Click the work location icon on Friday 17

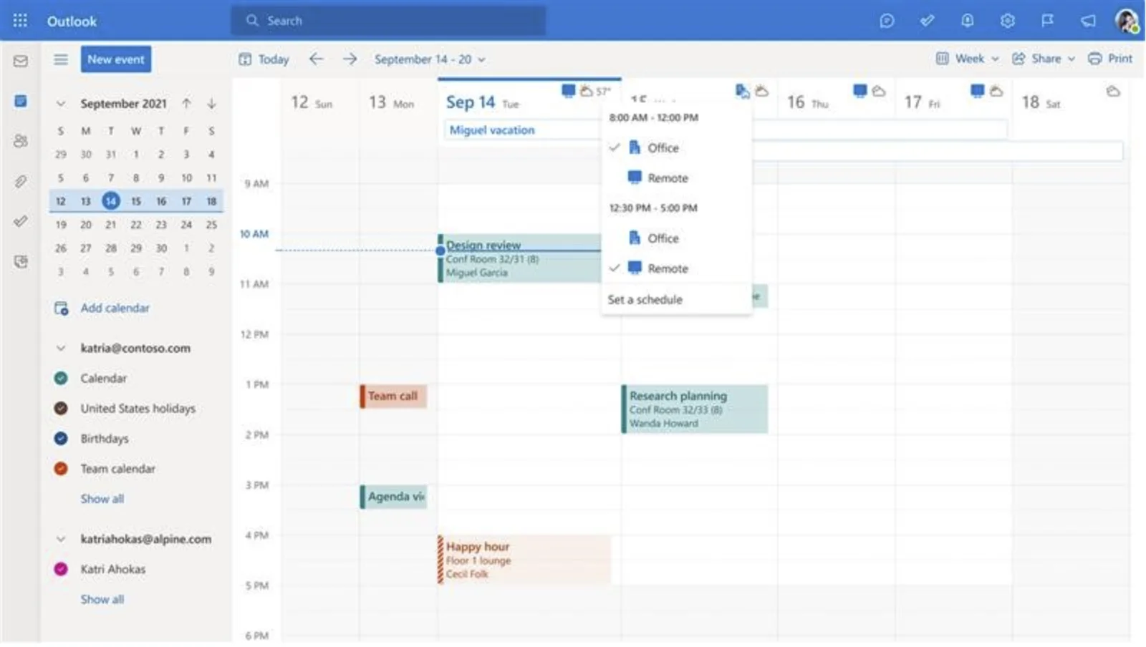pyautogui.click(x=977, y=90)
